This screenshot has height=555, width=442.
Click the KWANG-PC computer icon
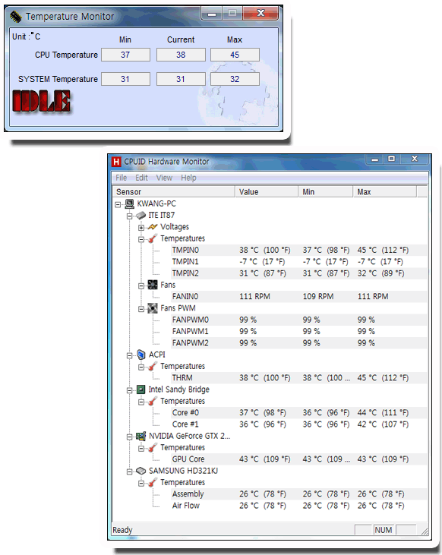click(x=130, y=203)
